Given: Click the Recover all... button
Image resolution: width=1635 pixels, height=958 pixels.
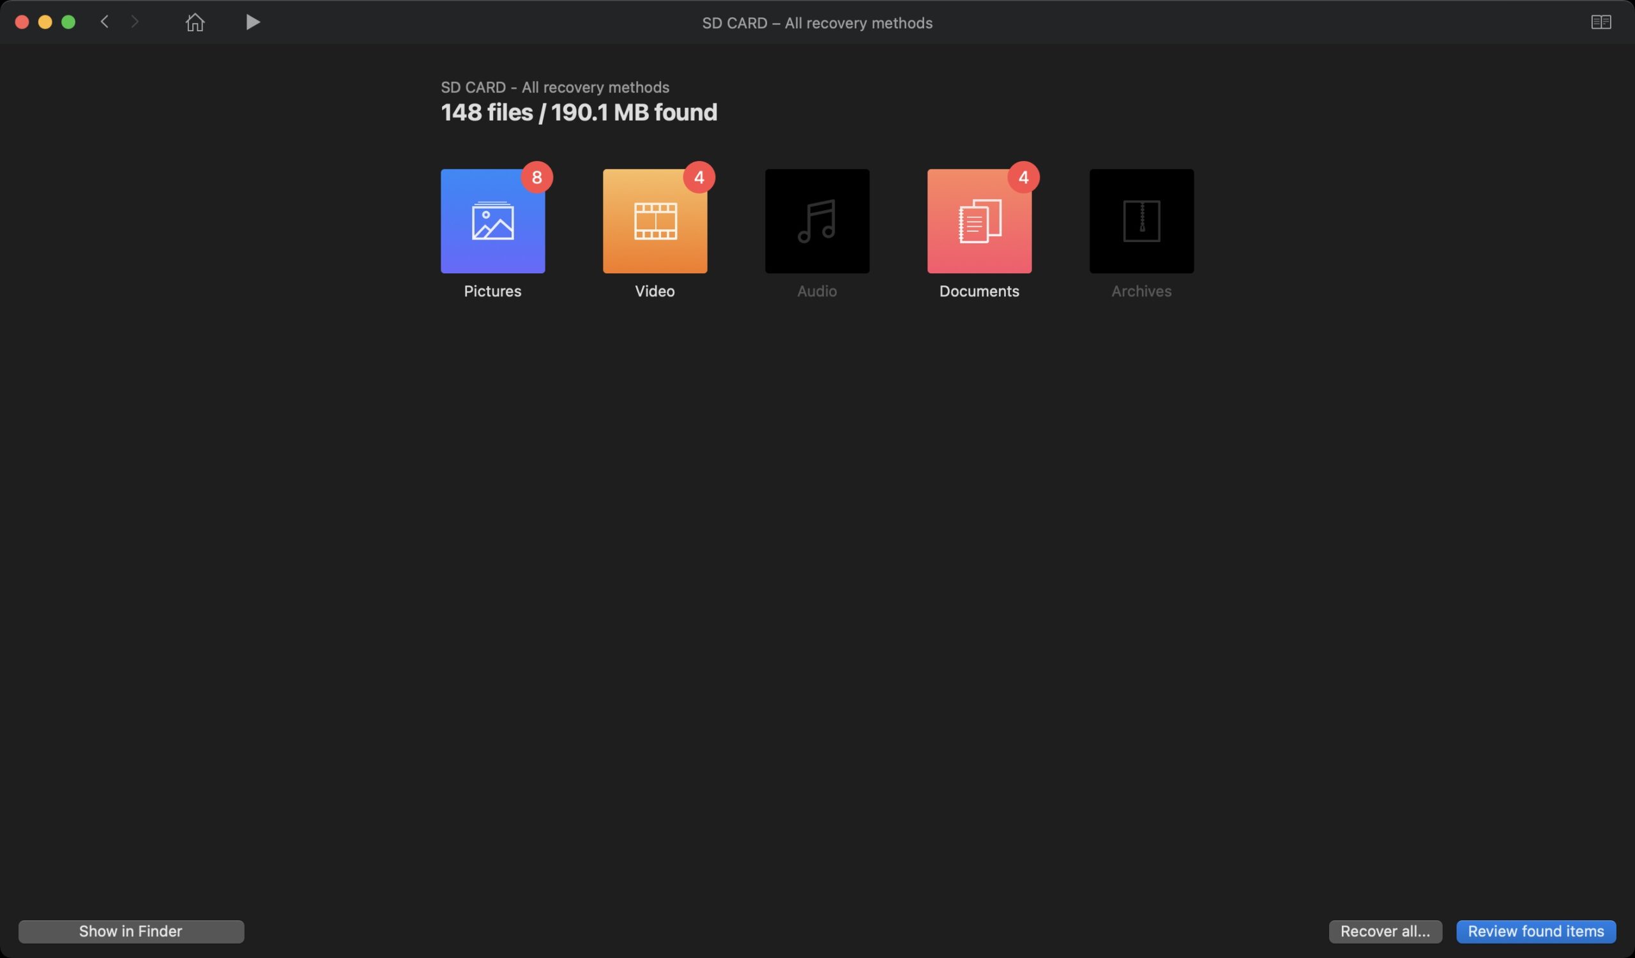Looking at the screenshot, I should pos(1385,931).
